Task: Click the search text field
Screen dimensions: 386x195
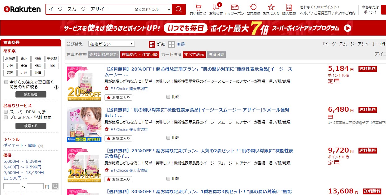Action: click(x=89, y=9)
